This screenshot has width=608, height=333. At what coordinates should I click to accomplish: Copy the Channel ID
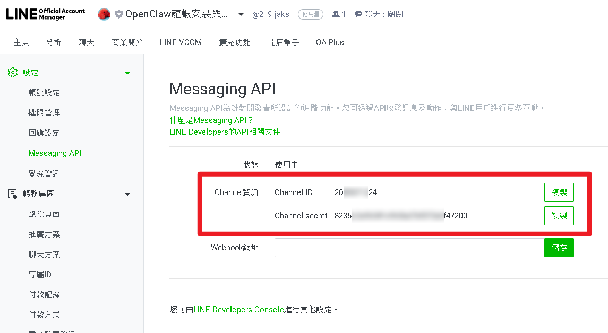point(559,192)
